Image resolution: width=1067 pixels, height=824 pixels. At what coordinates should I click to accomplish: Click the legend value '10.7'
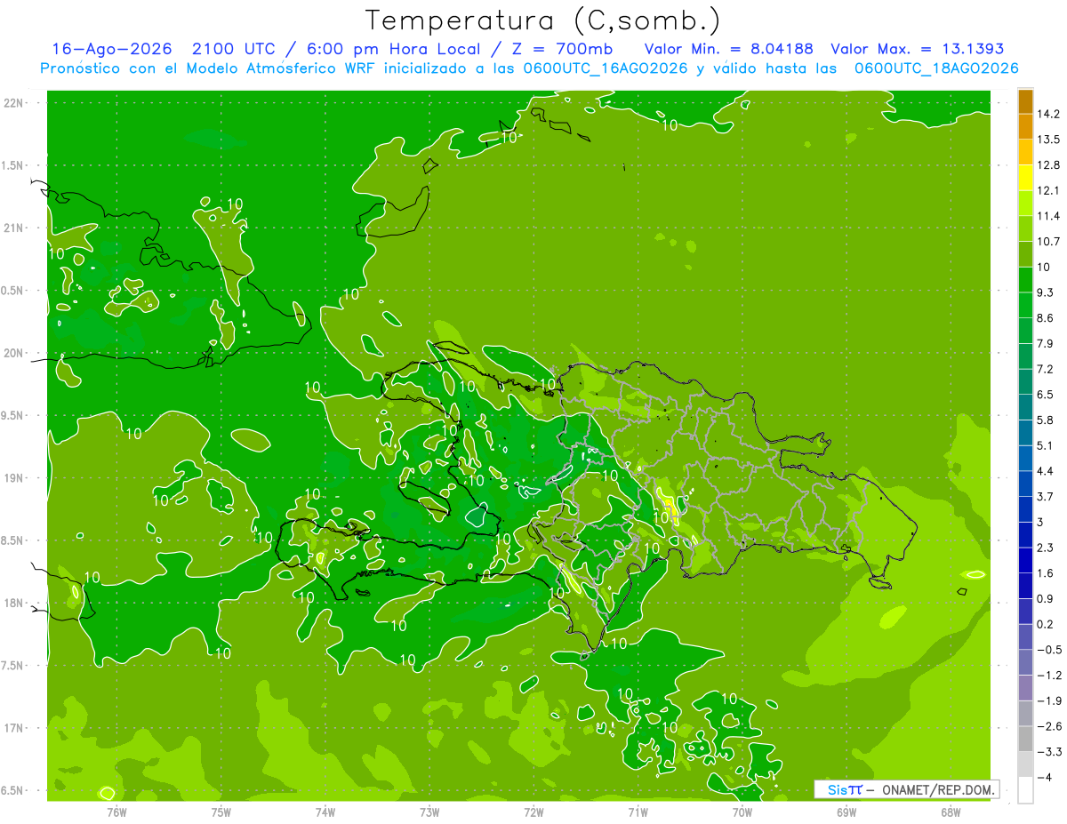click(x=1048, y=242)
